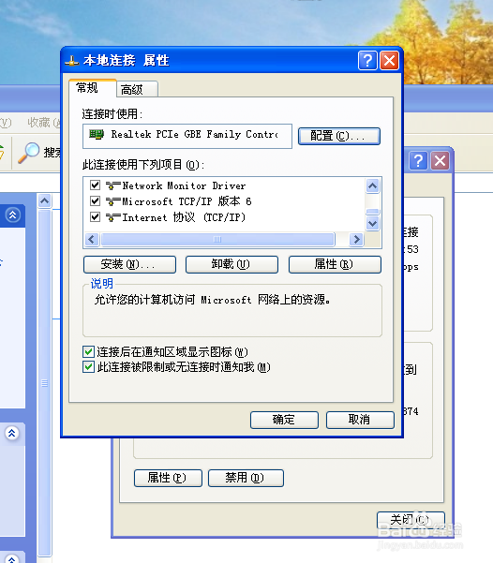Click the search magnifier icon in Explorer toolbar
Image resolution: width=493 pixels, height=563 pixels.
(x=29, y=153)
